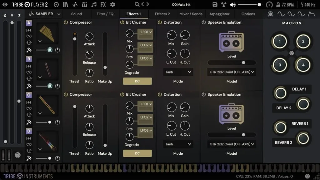Select layer B button
The height and width of the screenshot is (180, 320).
29,59
